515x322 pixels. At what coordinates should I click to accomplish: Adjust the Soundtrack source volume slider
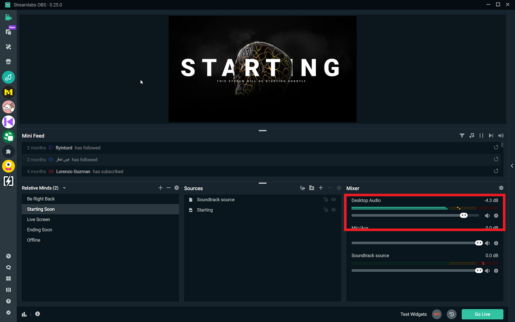click(417, 270)
